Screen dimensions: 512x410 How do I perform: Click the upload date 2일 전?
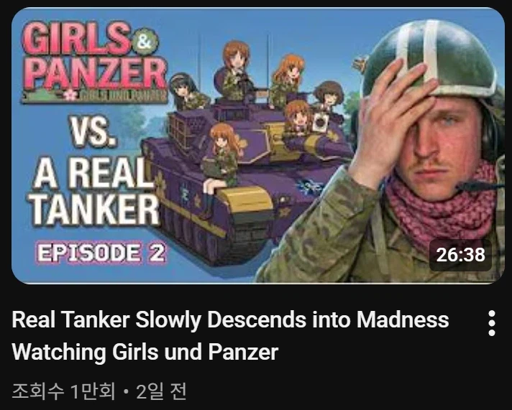[161, 391]
